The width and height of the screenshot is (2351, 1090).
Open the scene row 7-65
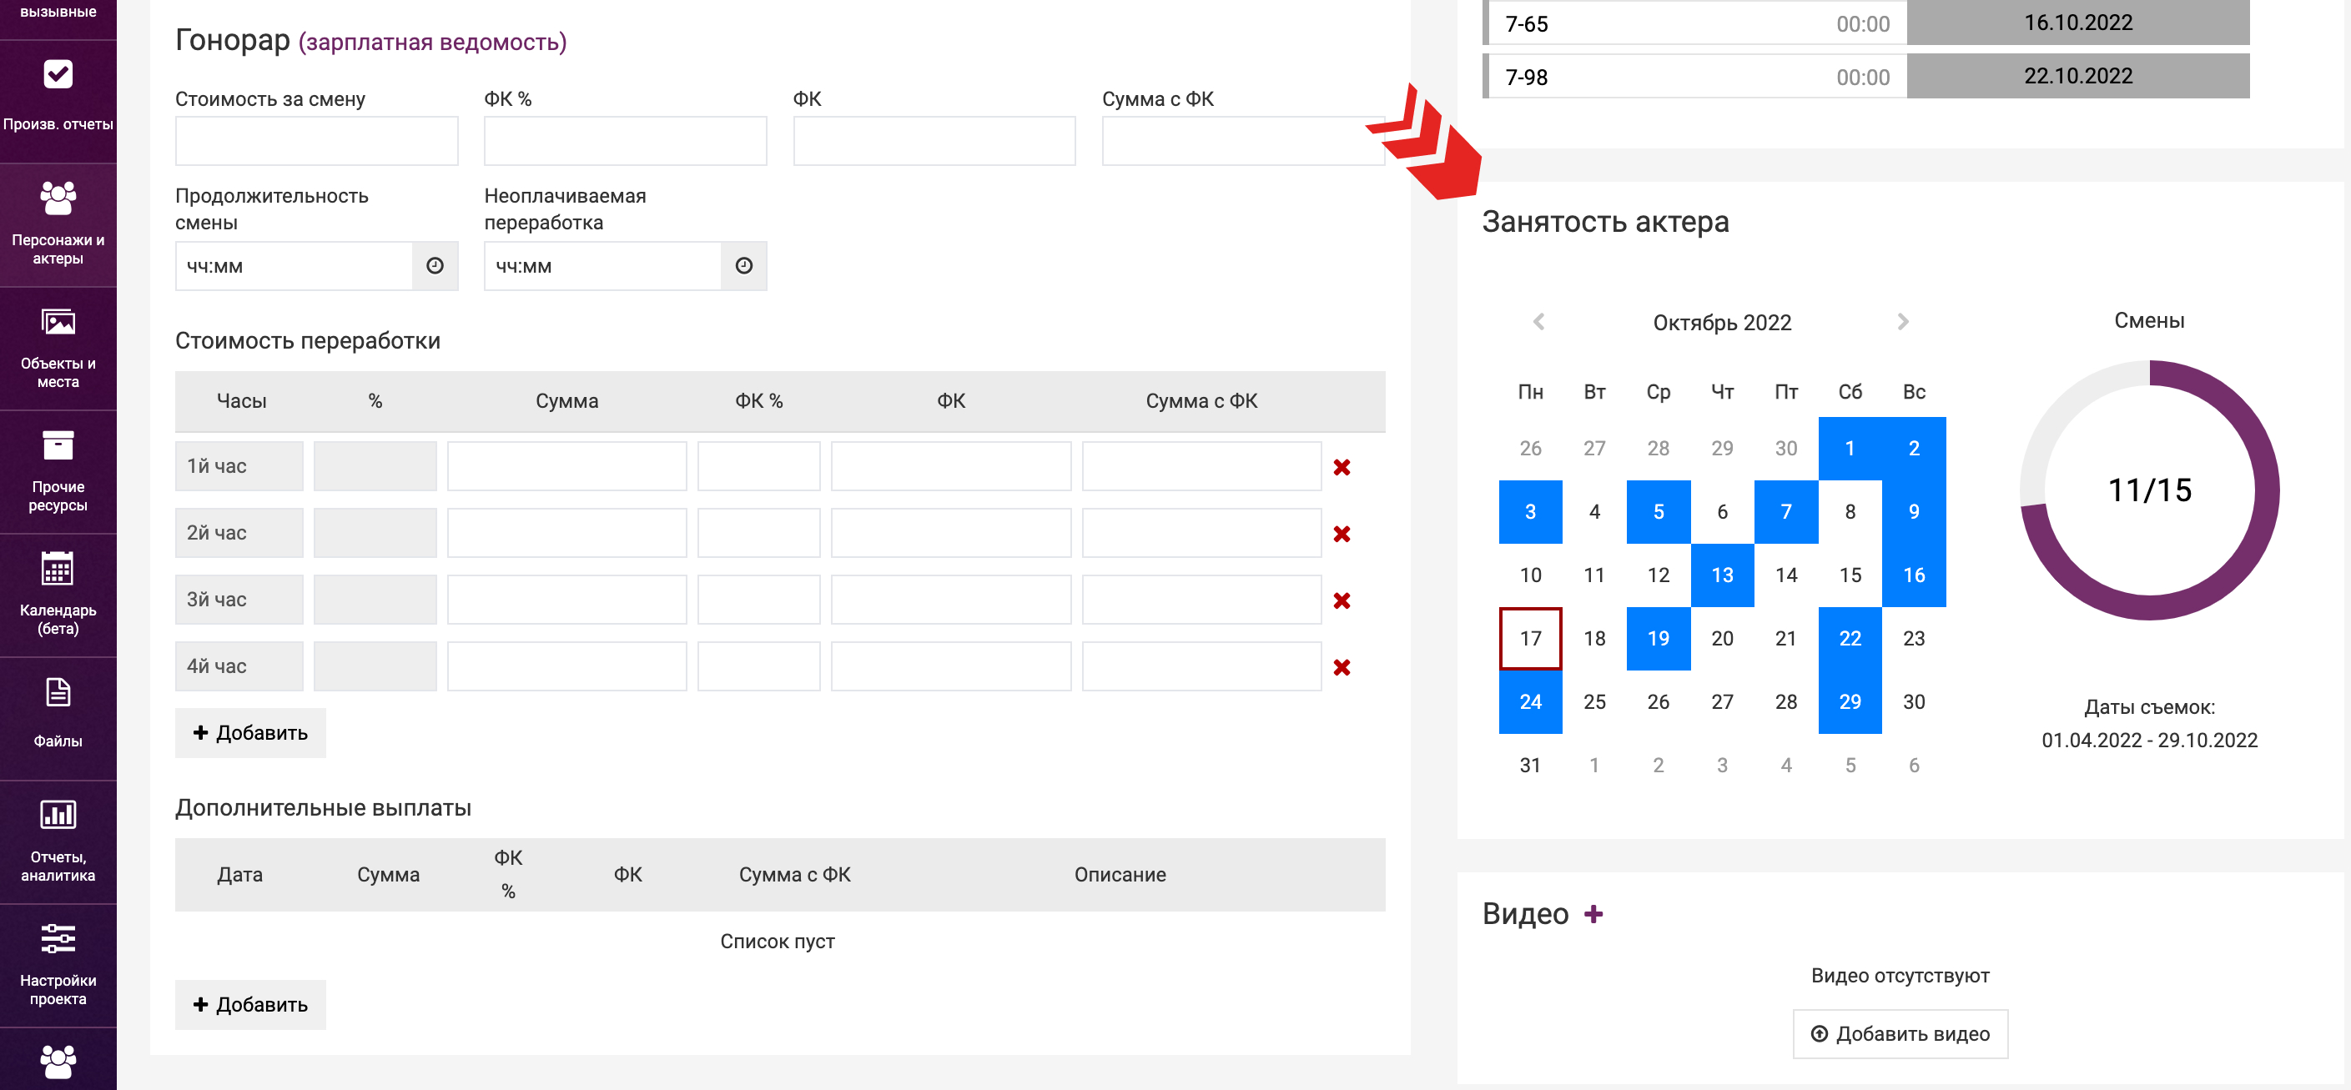pos(1694,23)
